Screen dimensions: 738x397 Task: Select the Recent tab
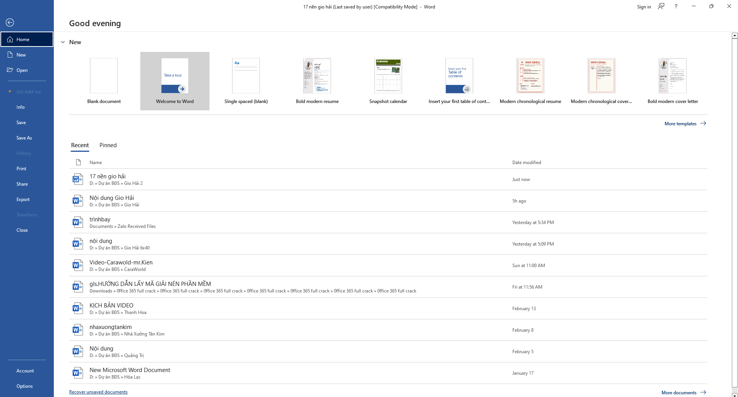[80, 145]
